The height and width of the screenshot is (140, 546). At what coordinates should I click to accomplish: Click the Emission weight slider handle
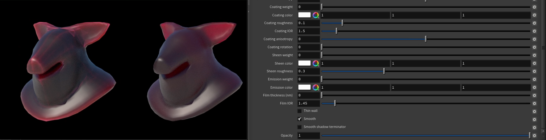[x=322, y=79]
